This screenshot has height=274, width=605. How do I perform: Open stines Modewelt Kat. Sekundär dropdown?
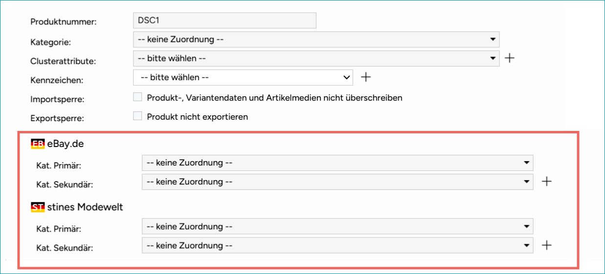coord(337,245)
